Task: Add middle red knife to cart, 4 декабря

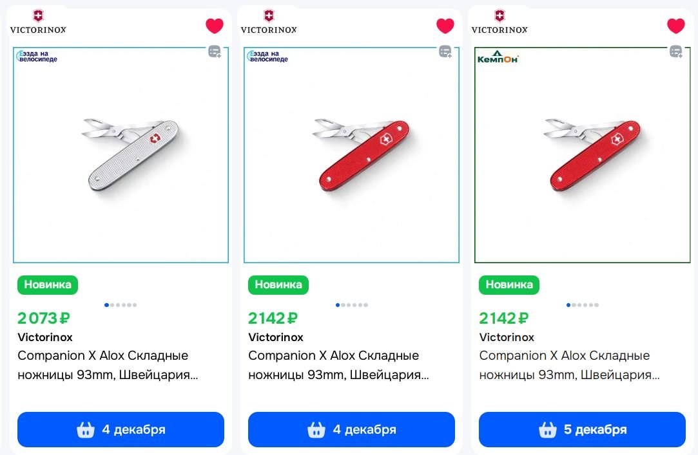Action: point(351,429)
